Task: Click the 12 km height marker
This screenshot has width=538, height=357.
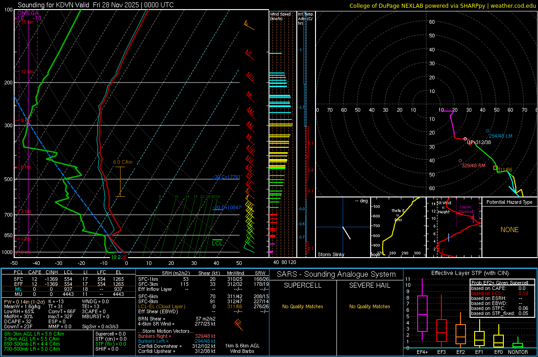Action: (27, 72)
